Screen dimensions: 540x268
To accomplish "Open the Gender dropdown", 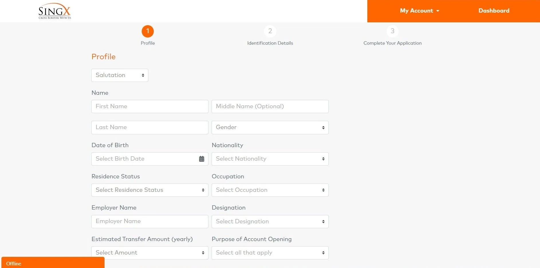I will tap(270, 127).
